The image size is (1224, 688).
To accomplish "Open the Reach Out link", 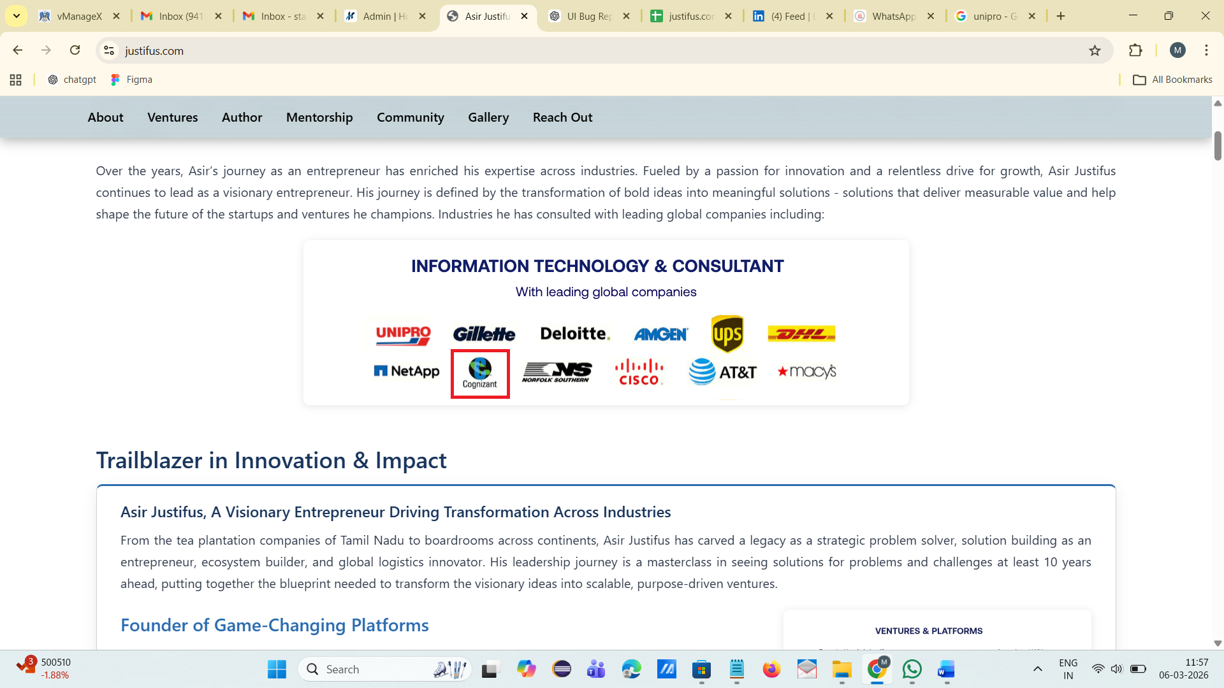I will coord(562,117).
